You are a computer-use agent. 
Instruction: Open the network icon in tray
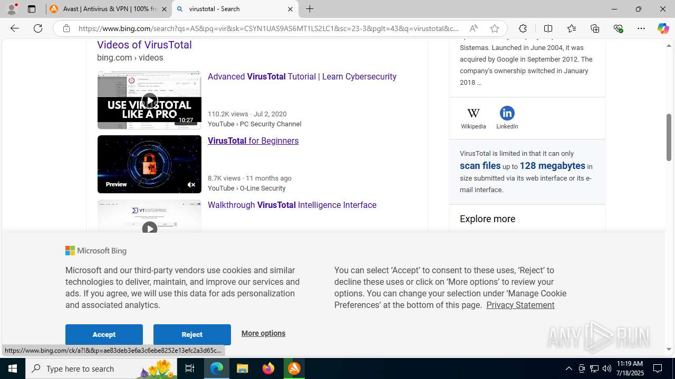[594, 368]
